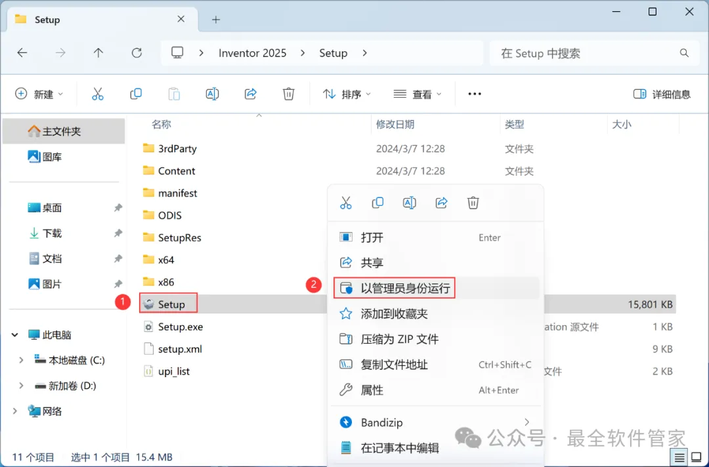Choose 共享 in the context menu
This screenshot has width=709, height=467.
[x=436, y=262]
